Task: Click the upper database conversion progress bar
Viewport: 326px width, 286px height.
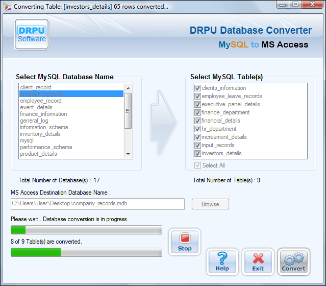Action: tap(86, 230)
